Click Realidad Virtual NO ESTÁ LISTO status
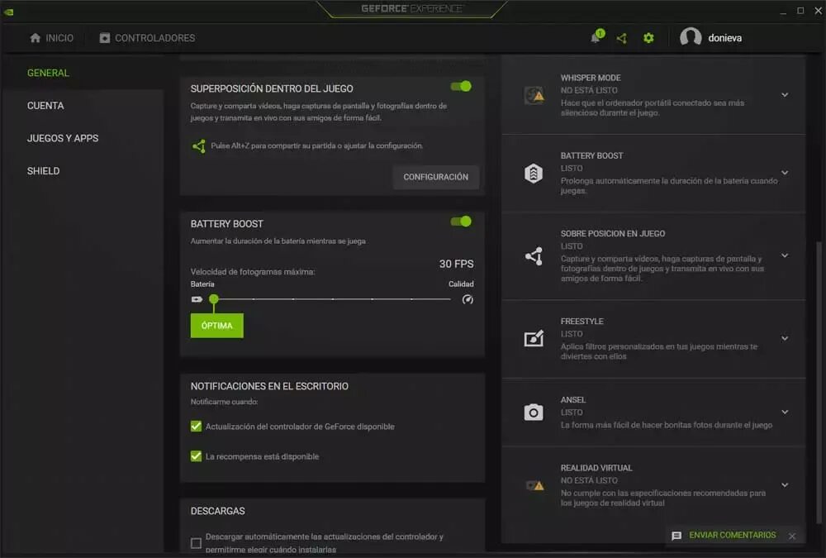Screen dimensions: 826x558 [589, 480]
